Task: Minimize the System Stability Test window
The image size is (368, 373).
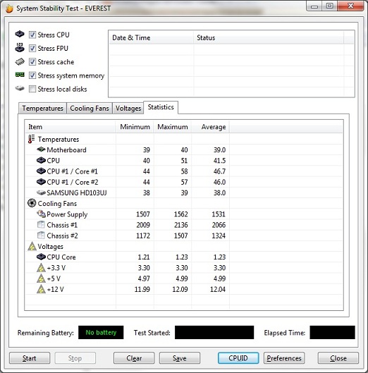Action: click(314, 6)
